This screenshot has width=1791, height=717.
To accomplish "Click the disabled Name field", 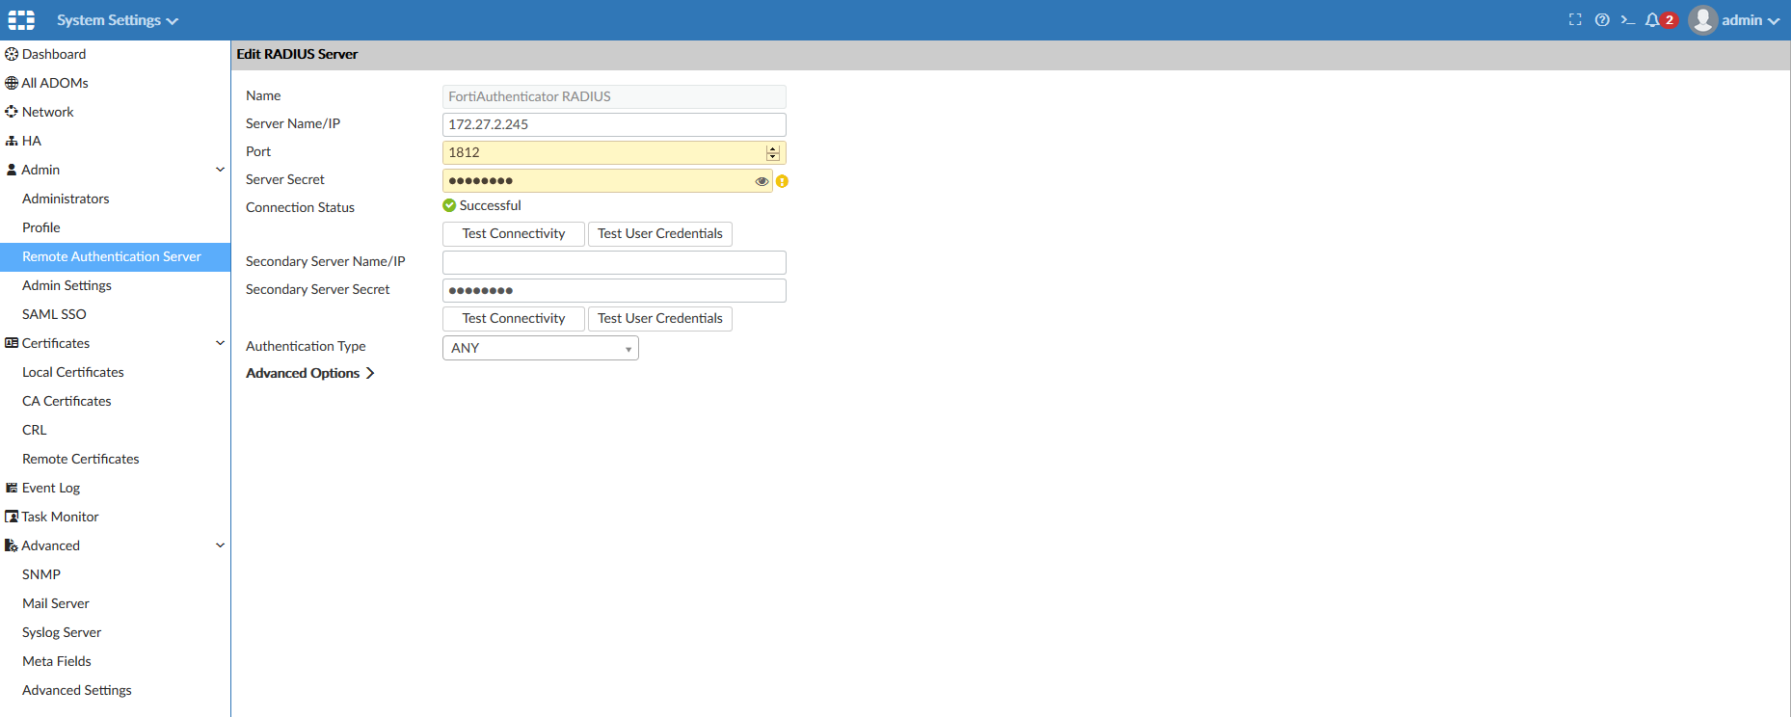I will click(614, 96).
